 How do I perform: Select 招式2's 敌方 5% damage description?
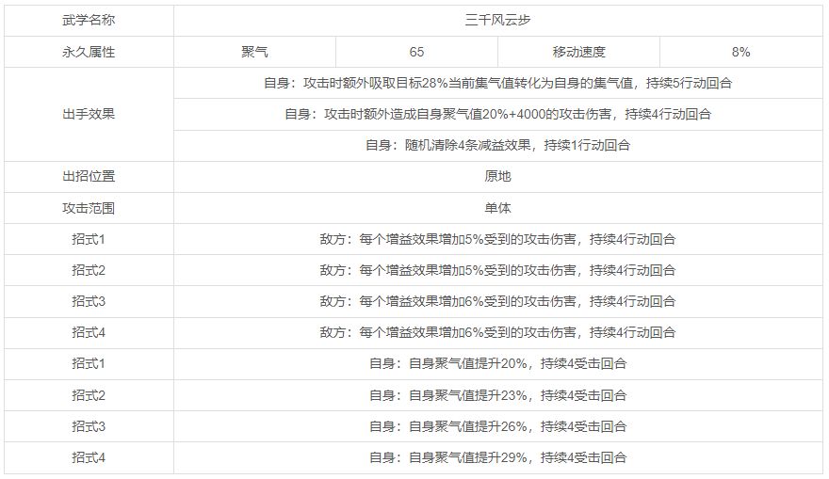click(497, 270)
